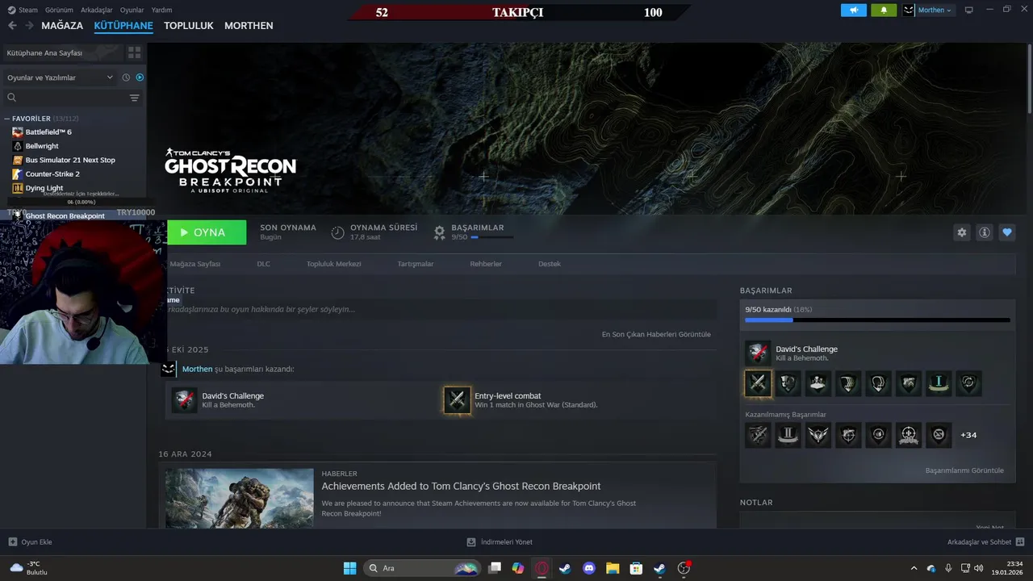Select teal letter I earned achievement icon
1033x581 pixels.
(939, 383)
